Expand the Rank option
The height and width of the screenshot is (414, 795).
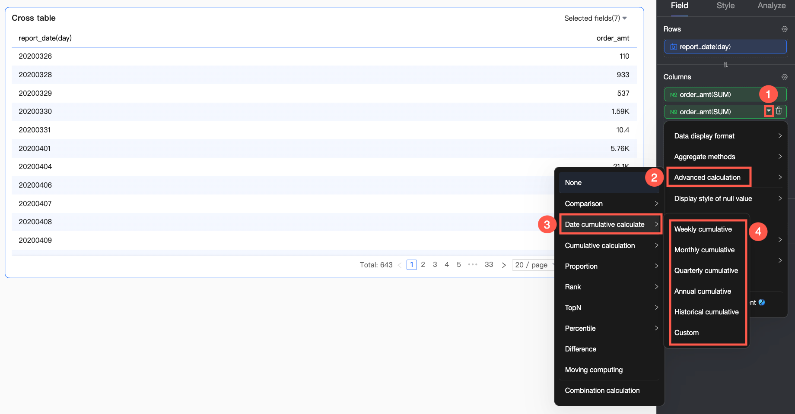[x=609, y=287]
